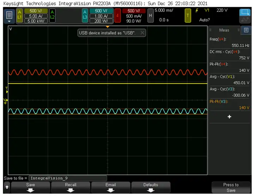Click the L3 1.00 A/ current scale
Viewport: 254px width, 196px height.
[x=101, y=16]
